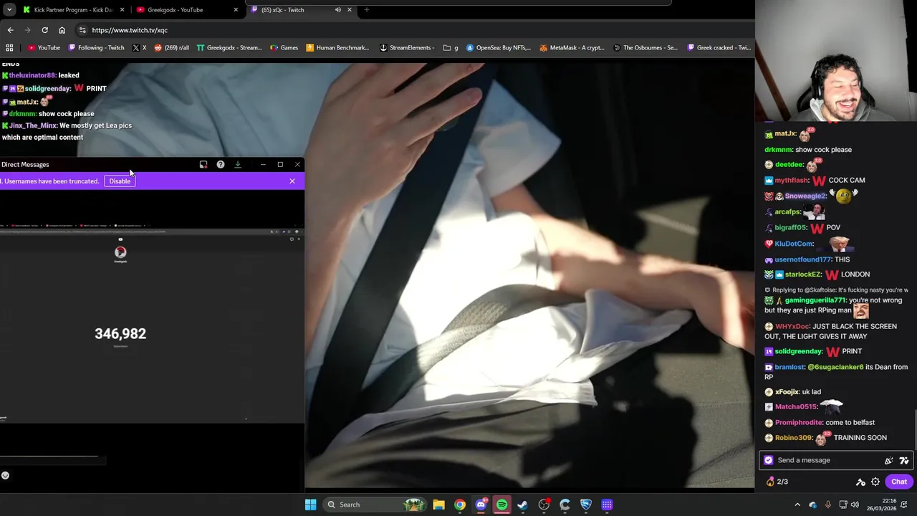Image resolution: width=917 pixels, height=516 pixels.
Task: Open Spotify from the taskbar
Action: [x=501, y=505]
